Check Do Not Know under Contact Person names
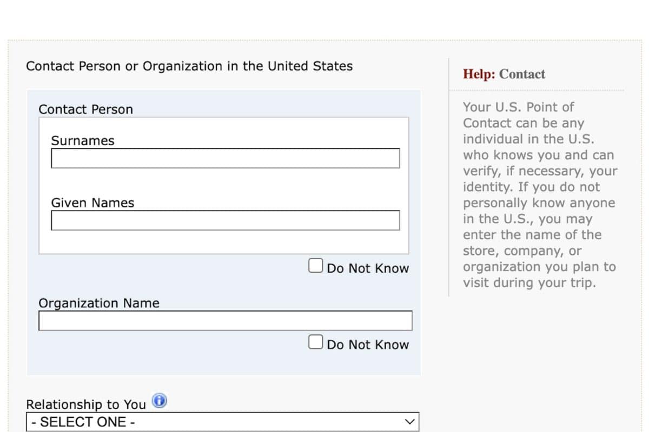Image resolution: width=649 pixels, height=432 pixels. [x=315, y=266]
